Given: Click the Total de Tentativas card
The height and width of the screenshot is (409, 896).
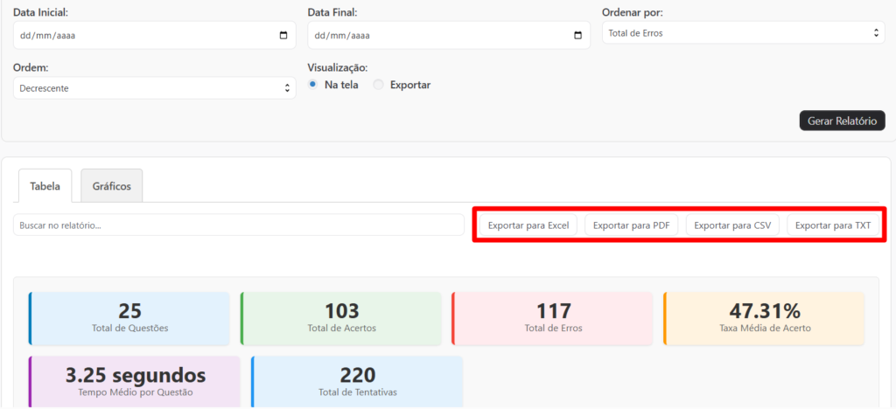Looking at the screenshot, I should (357, 381).
